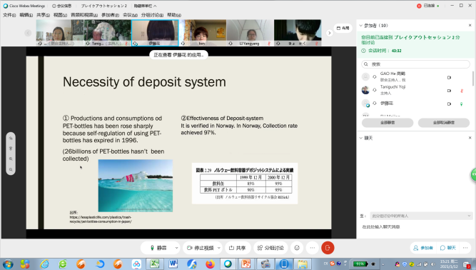Toggle the 聊天 chat panel button
The width and height of the screenshot is (476, 270).
pyautogui.click(x=448, y=248)
